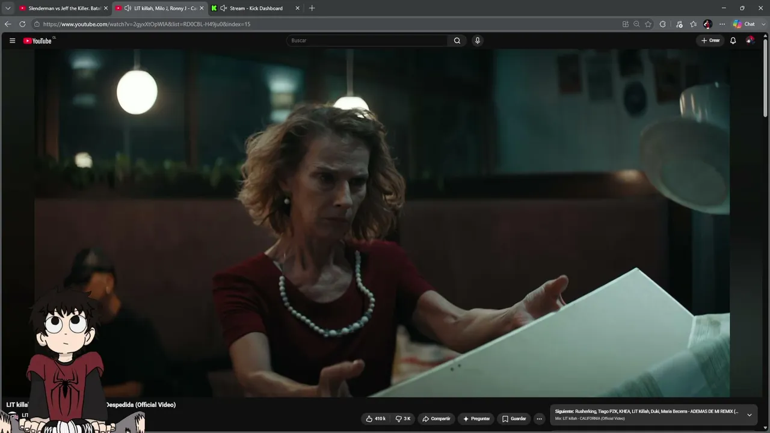Open YouTube notifications bell

[x=733, y=40]
